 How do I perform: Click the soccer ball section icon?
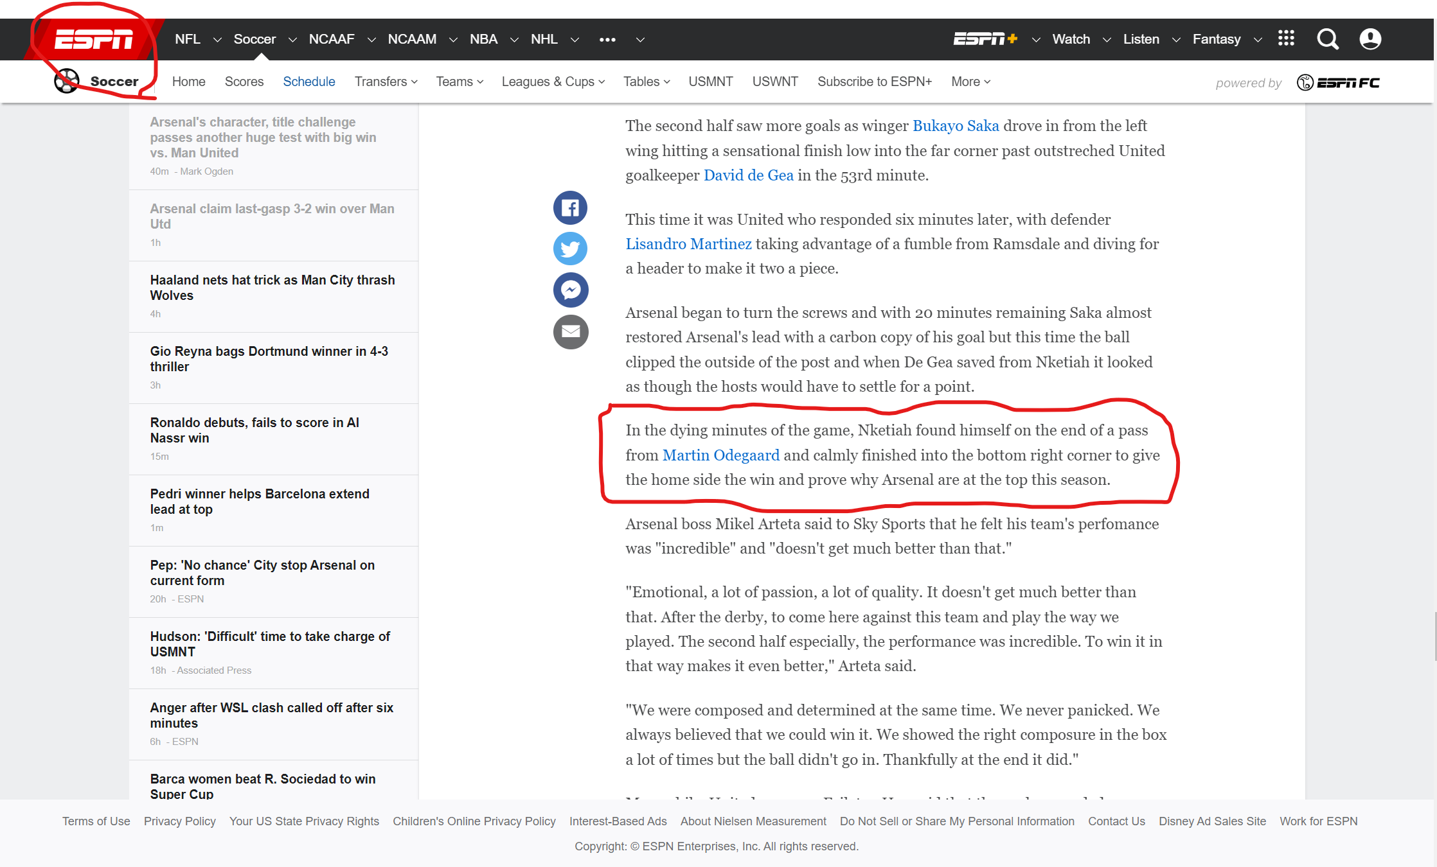pos(66,82)
